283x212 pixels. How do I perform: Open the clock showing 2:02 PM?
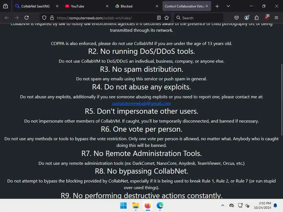pos(263,205)
